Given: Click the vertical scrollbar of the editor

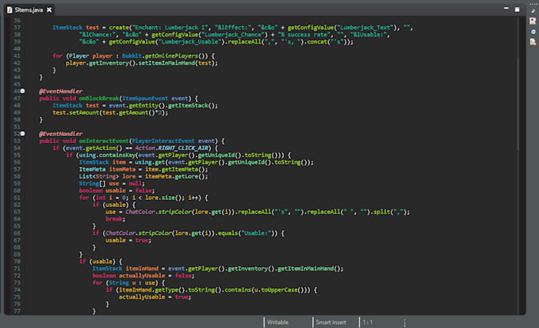Looking at the screenshot, I should click(x=520, y=158).
